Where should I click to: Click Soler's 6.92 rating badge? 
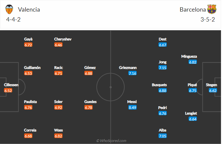[x=58, y=107]
